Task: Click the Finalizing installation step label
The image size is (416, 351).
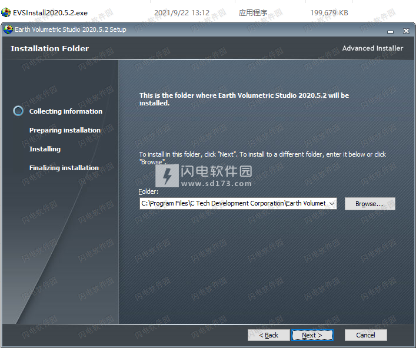Action: pyautogui.click(x=64, y=168)
